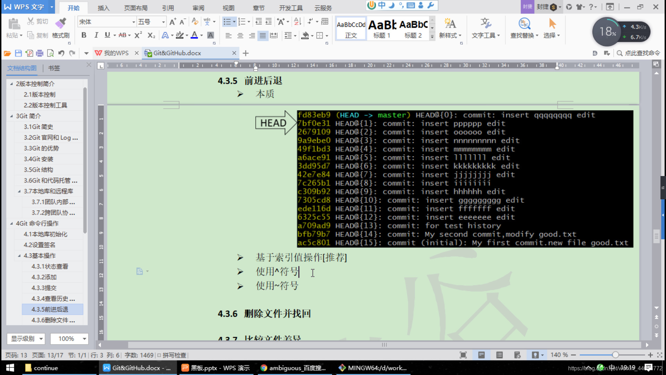666x375 pixels.
Task: Undo the last action
Action: [61, 53]
